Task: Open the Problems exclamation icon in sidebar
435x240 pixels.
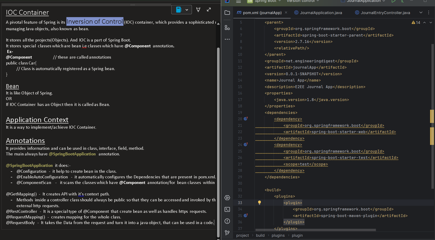Action: tap(227, 221)
